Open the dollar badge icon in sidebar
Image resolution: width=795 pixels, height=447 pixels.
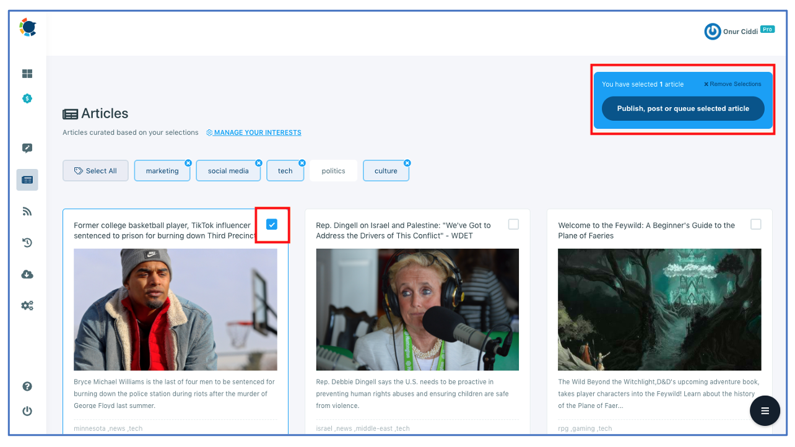click(27, 98)
